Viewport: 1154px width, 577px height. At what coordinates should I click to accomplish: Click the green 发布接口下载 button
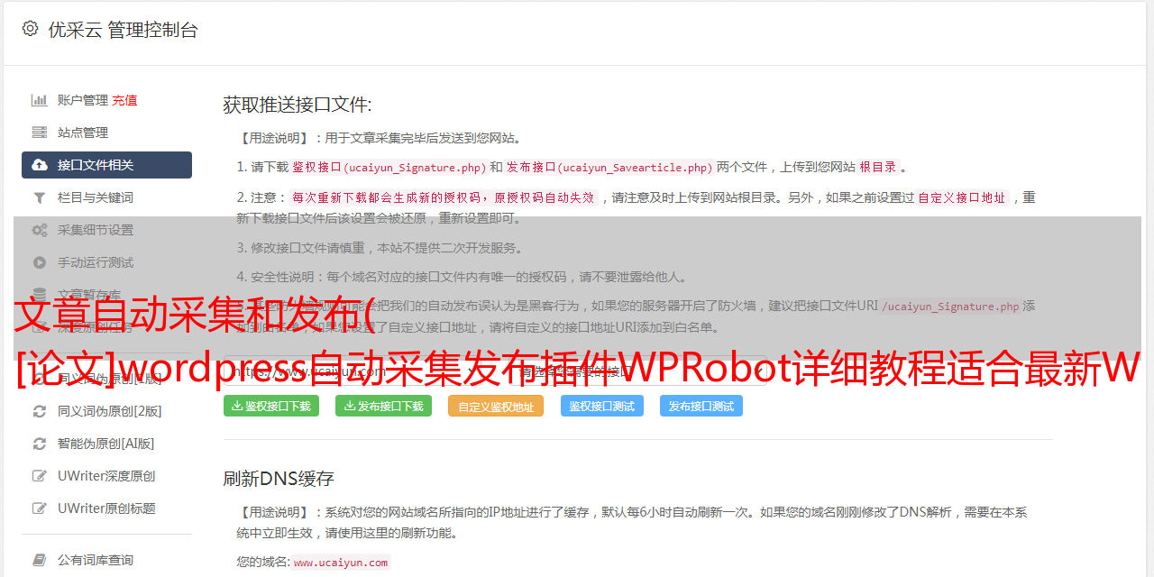click(x=383, y=406)
